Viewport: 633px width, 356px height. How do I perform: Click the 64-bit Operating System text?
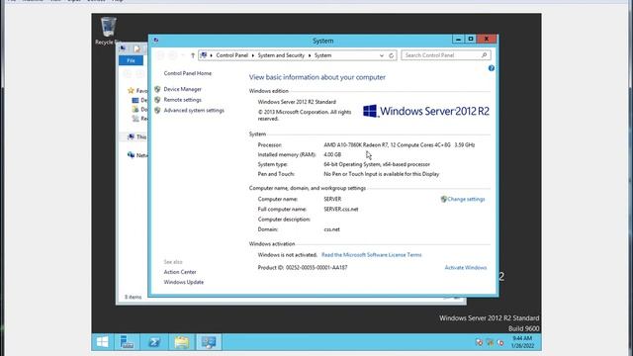coord(377,164)
